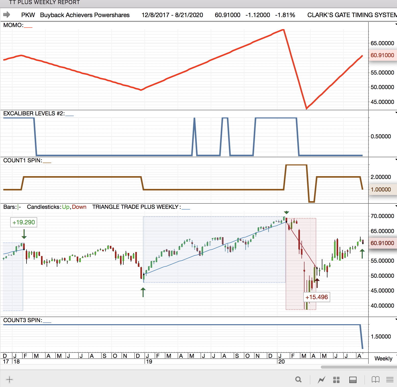
Task: Click the green up arrow at 2019 low
Action: point(143,292)
